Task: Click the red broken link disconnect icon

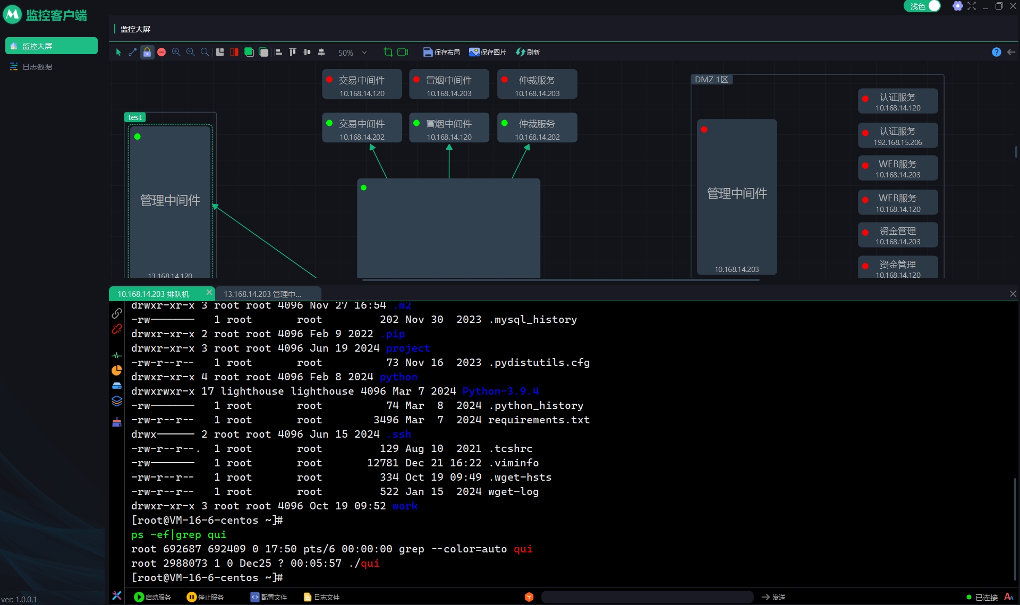Action: (x=117, y=329)
